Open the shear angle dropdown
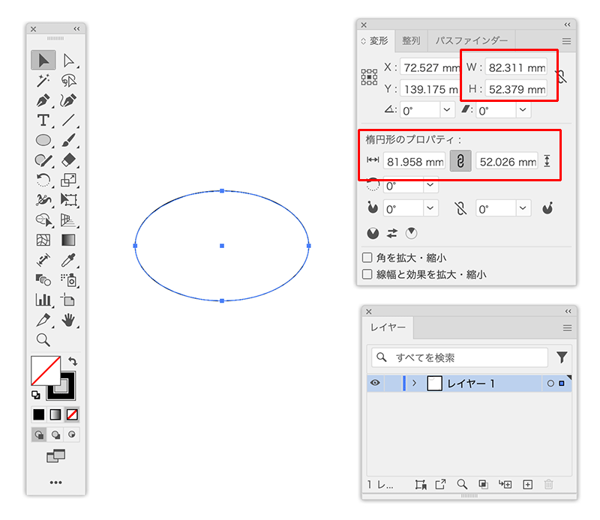This screenshot has width=600, height=520. [x=522, y=109]
